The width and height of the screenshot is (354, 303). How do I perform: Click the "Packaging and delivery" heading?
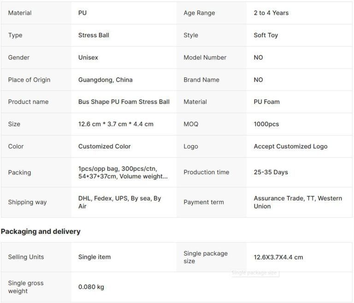(x=41, y=232)
